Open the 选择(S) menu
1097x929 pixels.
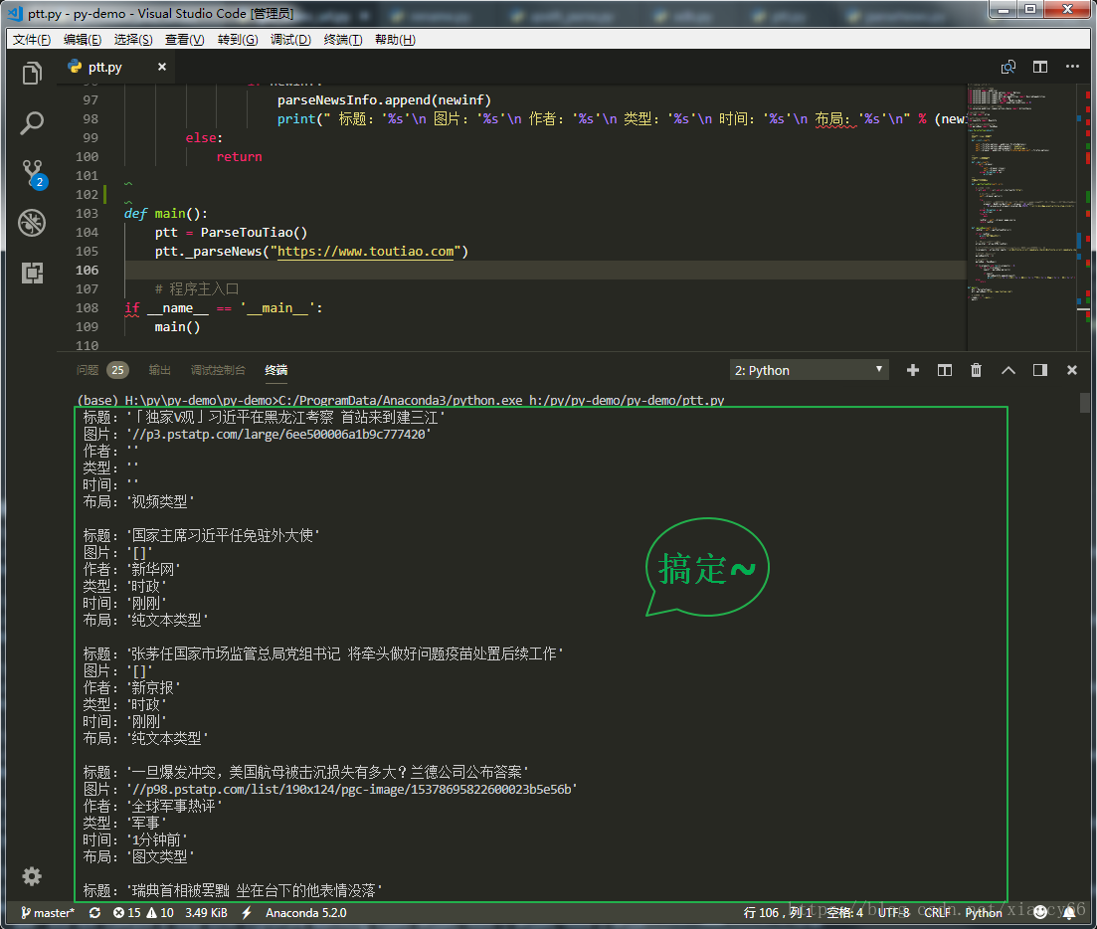coord(133,39)
